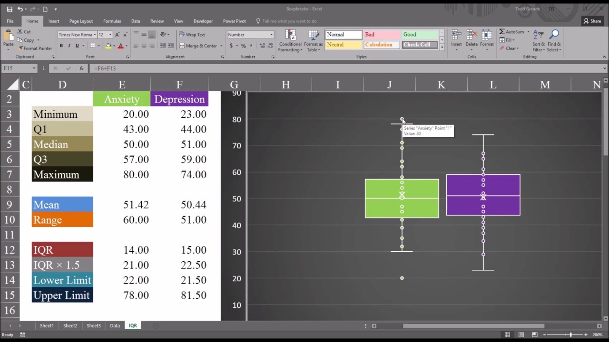Toggle center horizontal alignment

pos(144,46)
